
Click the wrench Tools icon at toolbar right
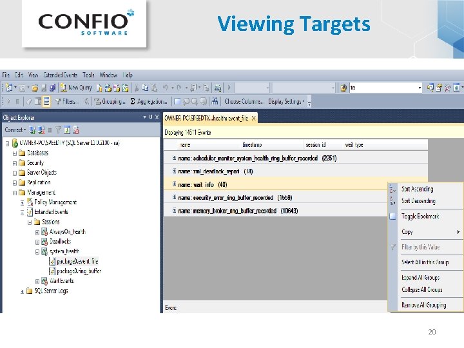point(447,88)
